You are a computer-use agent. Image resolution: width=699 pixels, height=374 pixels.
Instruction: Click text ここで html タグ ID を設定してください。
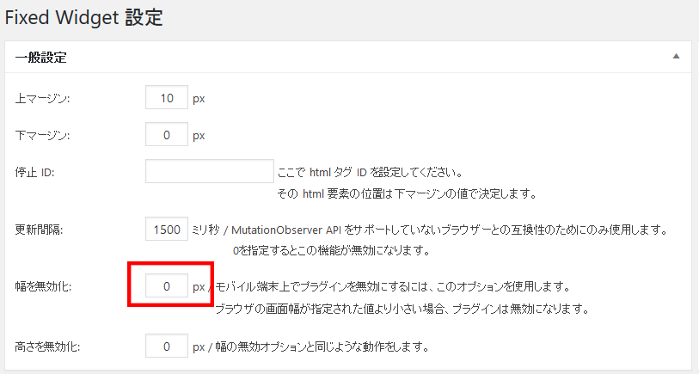pos(371,172)
